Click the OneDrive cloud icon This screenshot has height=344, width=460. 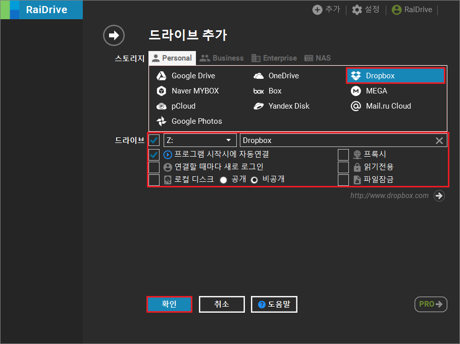click(259, 76)
